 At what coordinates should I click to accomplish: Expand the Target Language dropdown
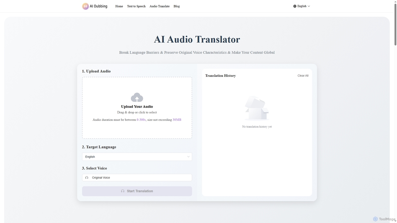point(137,157)
